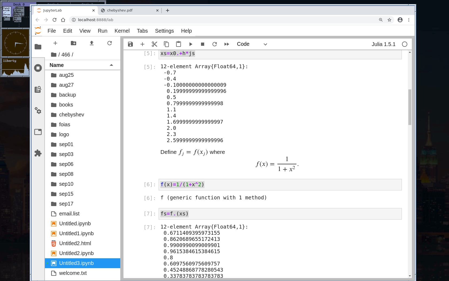Cut the selected cell with scissors icon
449x281 pixels.
point(154,44)
